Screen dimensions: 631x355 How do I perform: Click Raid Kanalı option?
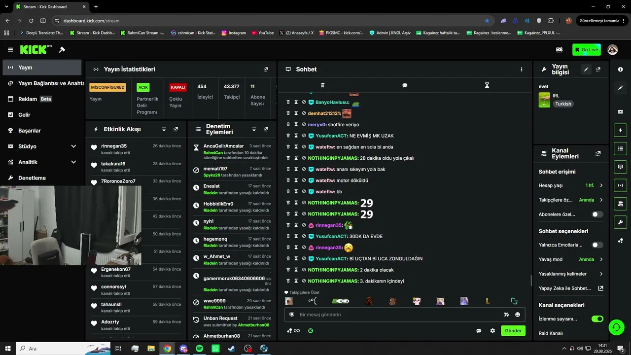point(551,333)
